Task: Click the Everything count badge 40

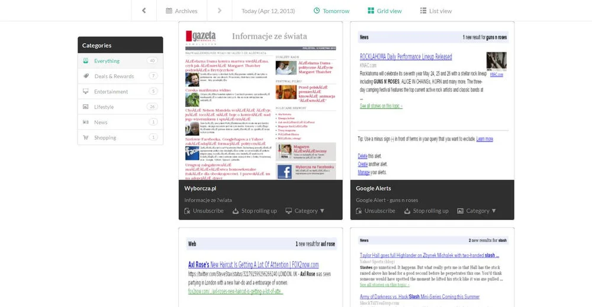Action: tap(152, 60)
